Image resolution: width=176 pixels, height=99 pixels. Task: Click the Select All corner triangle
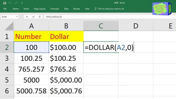(9, 26)
